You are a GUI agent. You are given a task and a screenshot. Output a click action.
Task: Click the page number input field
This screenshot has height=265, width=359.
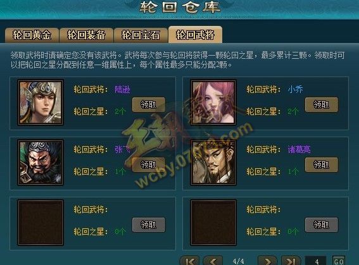[316, 261]
